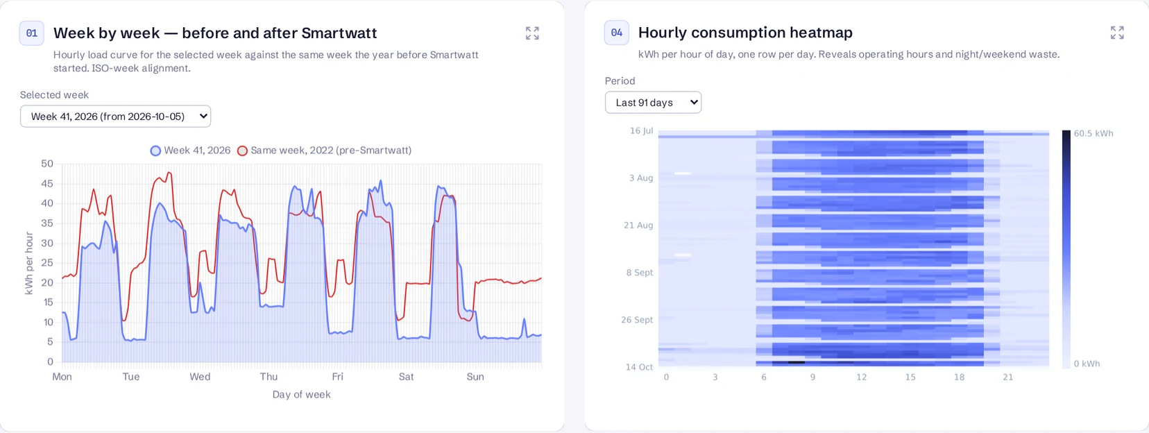Click the Mon label on x-axis
Viewport: 1149px width, 433px height.
pos(62,377)
